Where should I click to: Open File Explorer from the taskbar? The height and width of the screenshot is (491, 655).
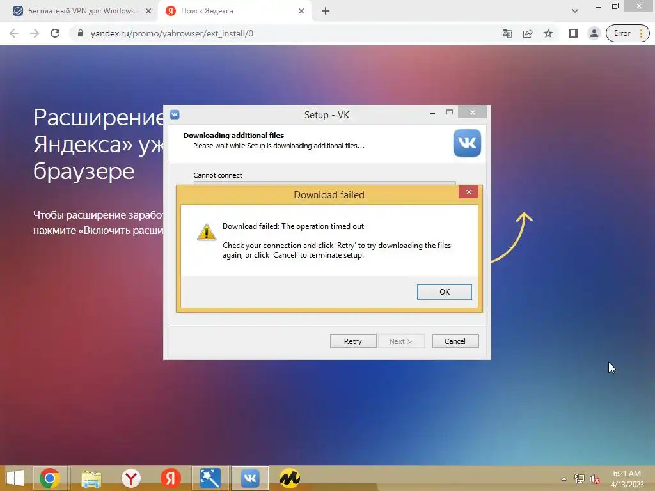tap(91, 478)
